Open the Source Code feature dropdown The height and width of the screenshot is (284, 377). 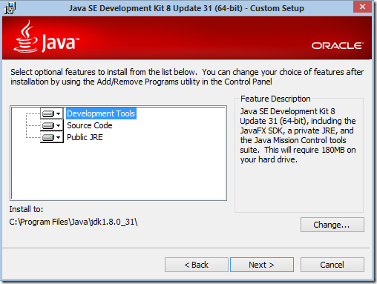(x=52, y=125)
